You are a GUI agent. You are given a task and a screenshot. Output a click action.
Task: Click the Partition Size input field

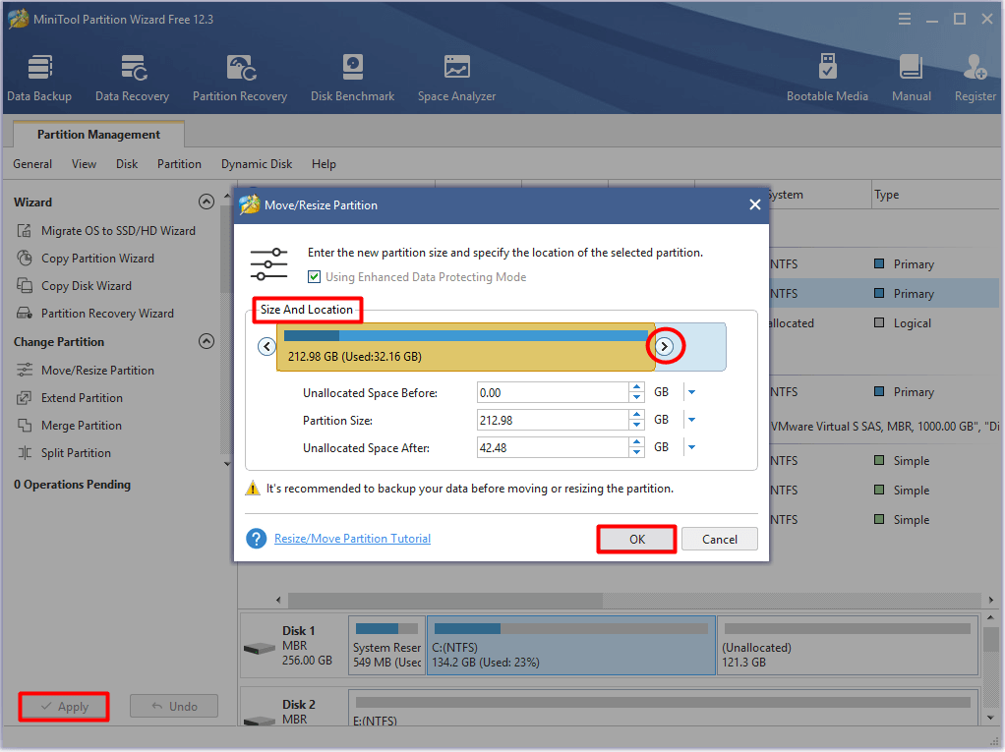coord(553,420)
